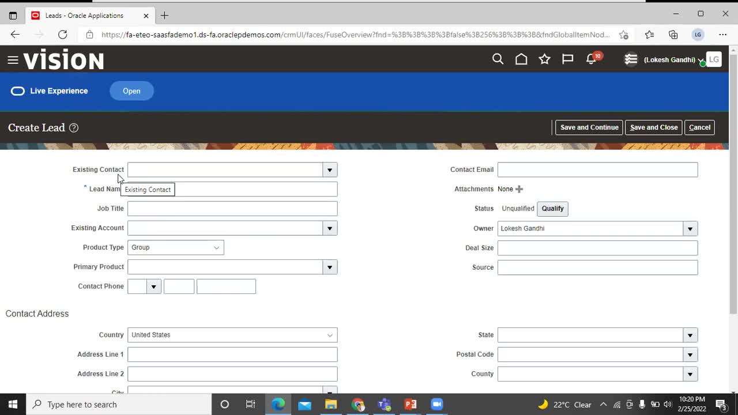The width and height of the screenshot is (738, 415).
Task: Click the Open button beside Live Experience
Action: click(131, 91)
